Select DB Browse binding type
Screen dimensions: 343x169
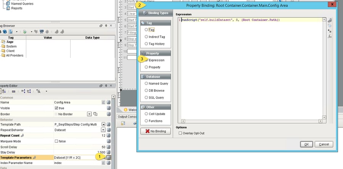(146, 90)
